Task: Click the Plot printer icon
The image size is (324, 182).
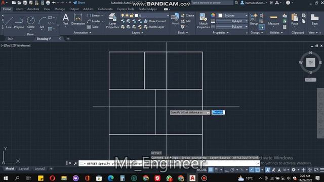Action: [x=48, y=3]
